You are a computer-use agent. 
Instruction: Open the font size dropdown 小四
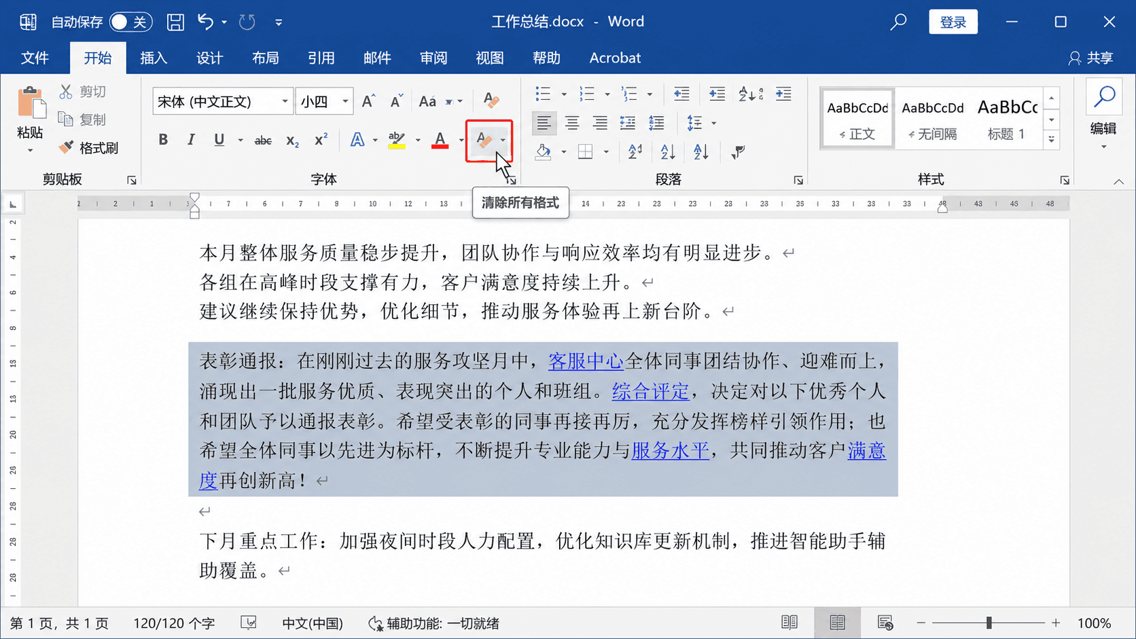[x=345, y=102]
